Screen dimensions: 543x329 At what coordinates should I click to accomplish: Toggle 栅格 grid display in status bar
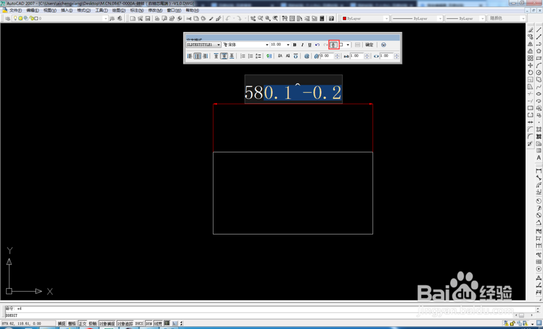(72, 324)
